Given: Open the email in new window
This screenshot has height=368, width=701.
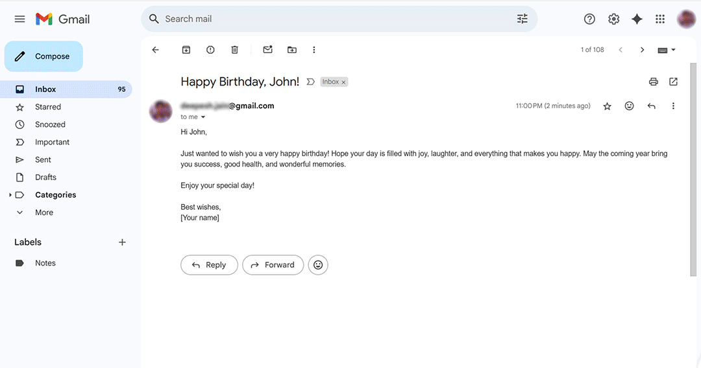Looking at the screenshot, I should 673,81.
